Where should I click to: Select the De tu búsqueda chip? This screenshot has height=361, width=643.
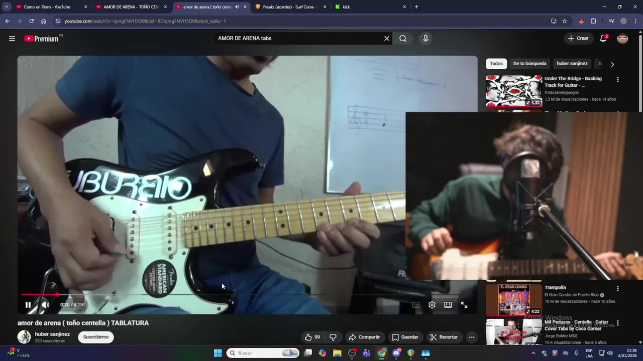click(529, 64)
